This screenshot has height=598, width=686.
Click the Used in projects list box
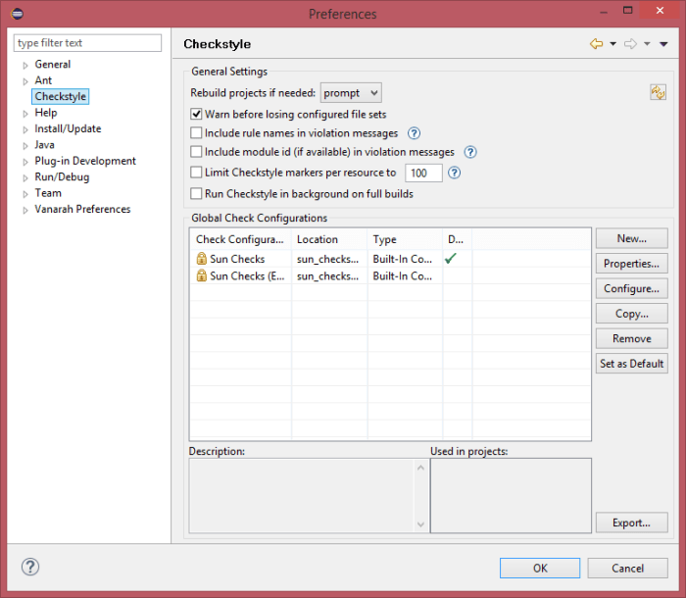click(511, 496)
